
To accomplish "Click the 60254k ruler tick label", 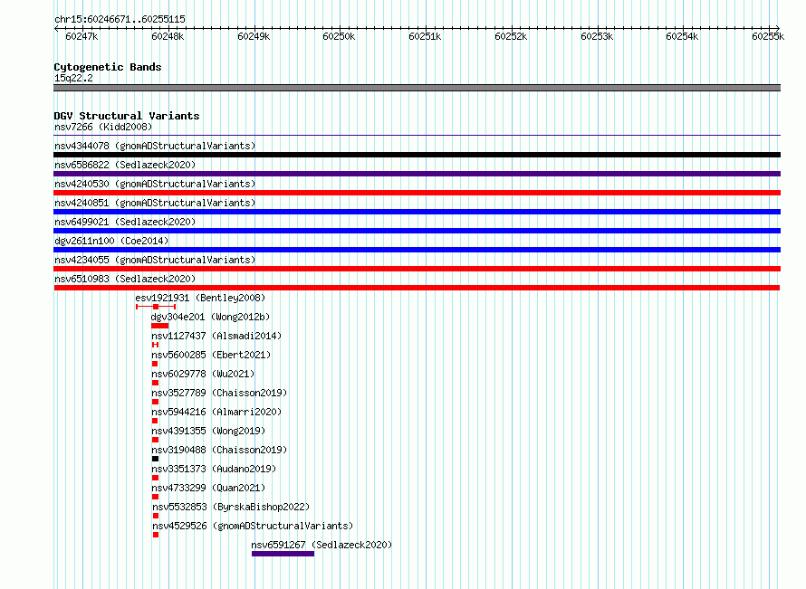I will (682, 36).
